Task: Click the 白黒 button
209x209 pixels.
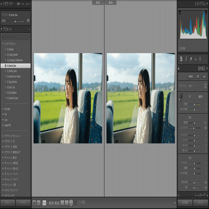Action: 198,77
